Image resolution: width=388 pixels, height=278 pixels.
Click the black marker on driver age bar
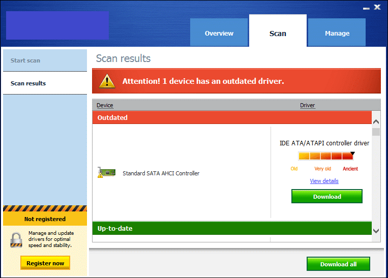tap(352, 153)
